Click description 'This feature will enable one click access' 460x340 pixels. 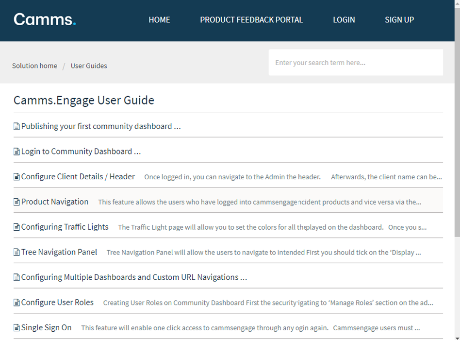[x=250, y=328]
